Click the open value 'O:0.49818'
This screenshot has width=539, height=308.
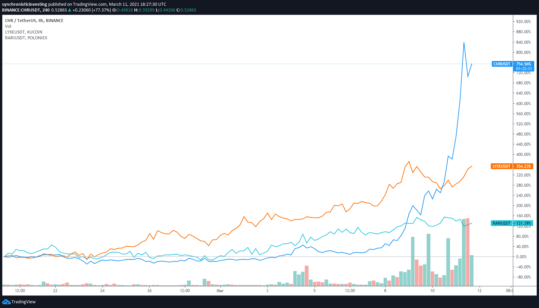click(x=123, y=10)
